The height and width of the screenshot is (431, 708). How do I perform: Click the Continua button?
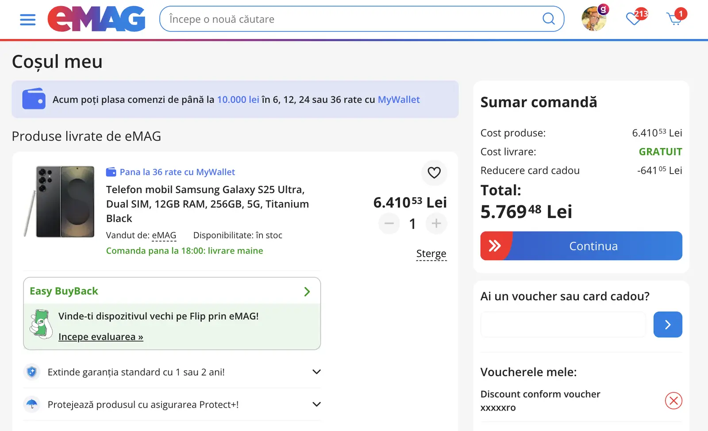(x=581, y=246)
